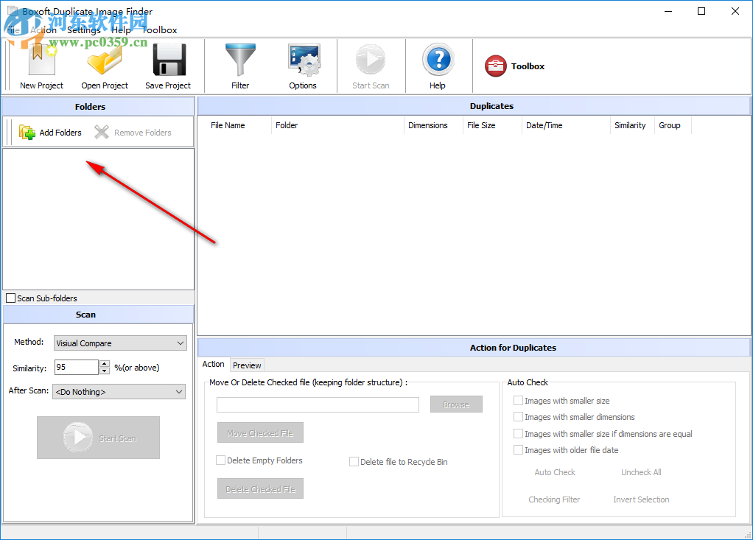This screenshot has width=753, height=540.
Task: Switch to the Preview tab
Action: coord(247,365)
